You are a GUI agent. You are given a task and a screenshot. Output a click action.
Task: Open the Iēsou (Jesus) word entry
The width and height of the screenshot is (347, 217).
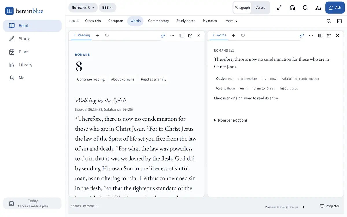(x=289, y=89)
